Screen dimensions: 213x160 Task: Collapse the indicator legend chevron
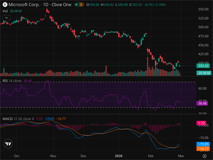click(x=6, y=18)
